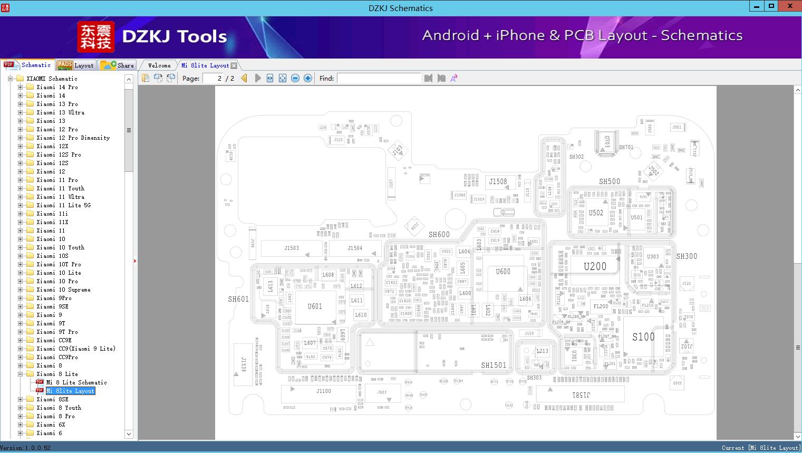Open Mi 8 Lite Schematic file
Image resolution: width=802 pixels, height=453 pixels.
[x=76, y=382]
